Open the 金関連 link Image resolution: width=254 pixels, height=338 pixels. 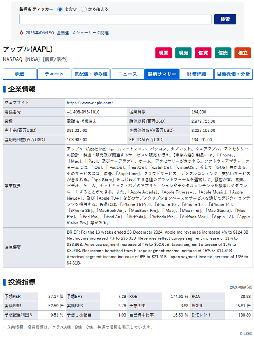coord(63,33)
